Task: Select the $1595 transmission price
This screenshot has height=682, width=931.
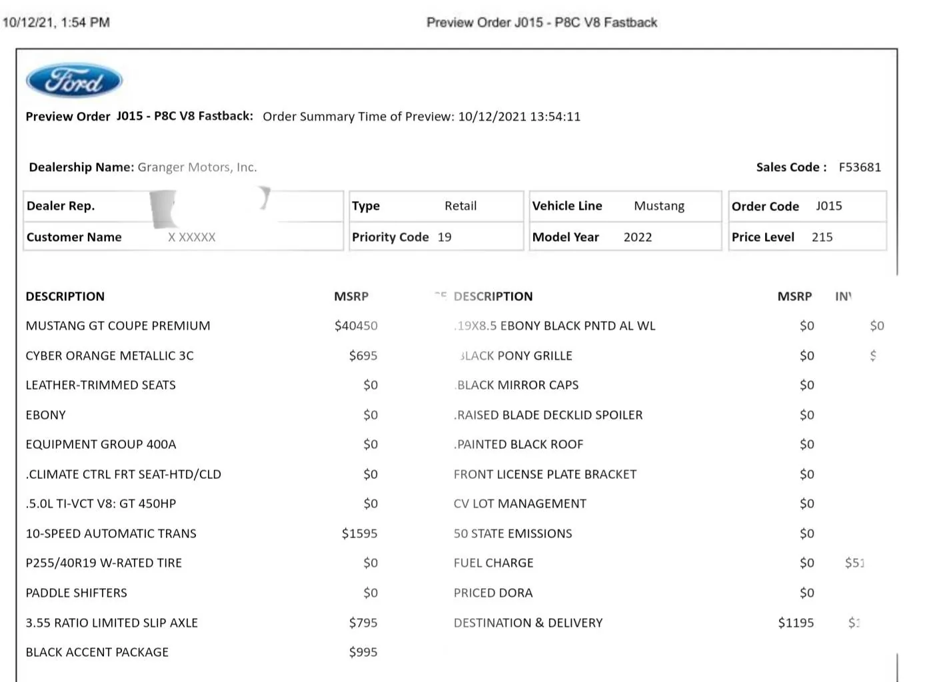Action: point(359,533)
